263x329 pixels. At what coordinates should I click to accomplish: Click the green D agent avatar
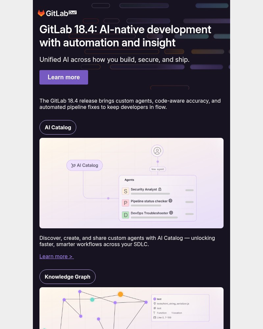pos(125,215)
